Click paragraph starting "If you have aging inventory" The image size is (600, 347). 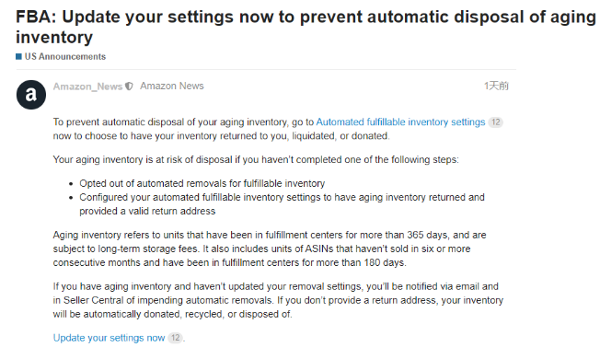[x=278, y=300]
